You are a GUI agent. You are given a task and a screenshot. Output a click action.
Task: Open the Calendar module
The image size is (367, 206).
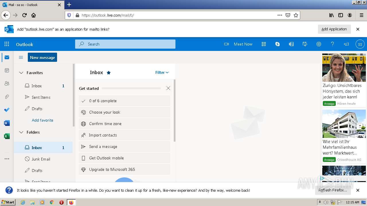(7, 70)
